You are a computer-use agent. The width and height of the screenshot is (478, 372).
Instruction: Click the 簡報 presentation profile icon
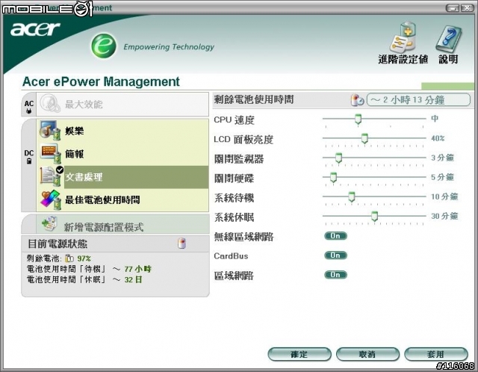[x=50, y=153]
